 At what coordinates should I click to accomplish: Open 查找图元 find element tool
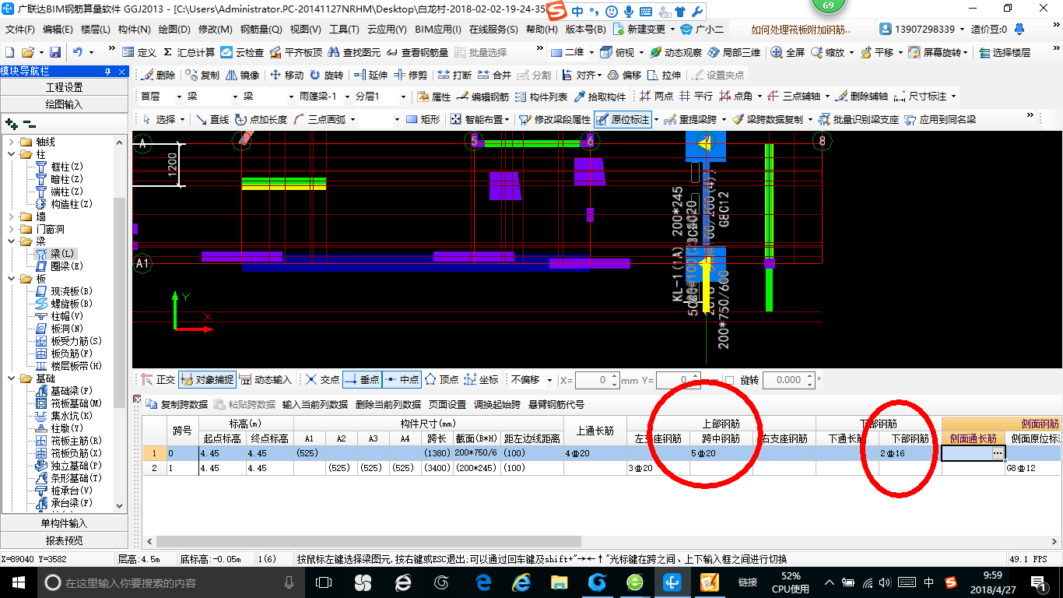tap(354, 52)
